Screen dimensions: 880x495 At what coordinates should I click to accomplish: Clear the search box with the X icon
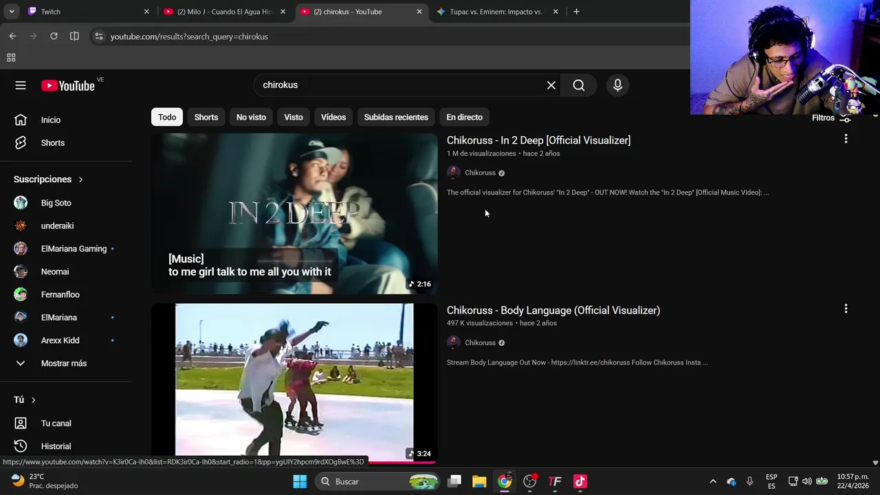pos(551,85)
